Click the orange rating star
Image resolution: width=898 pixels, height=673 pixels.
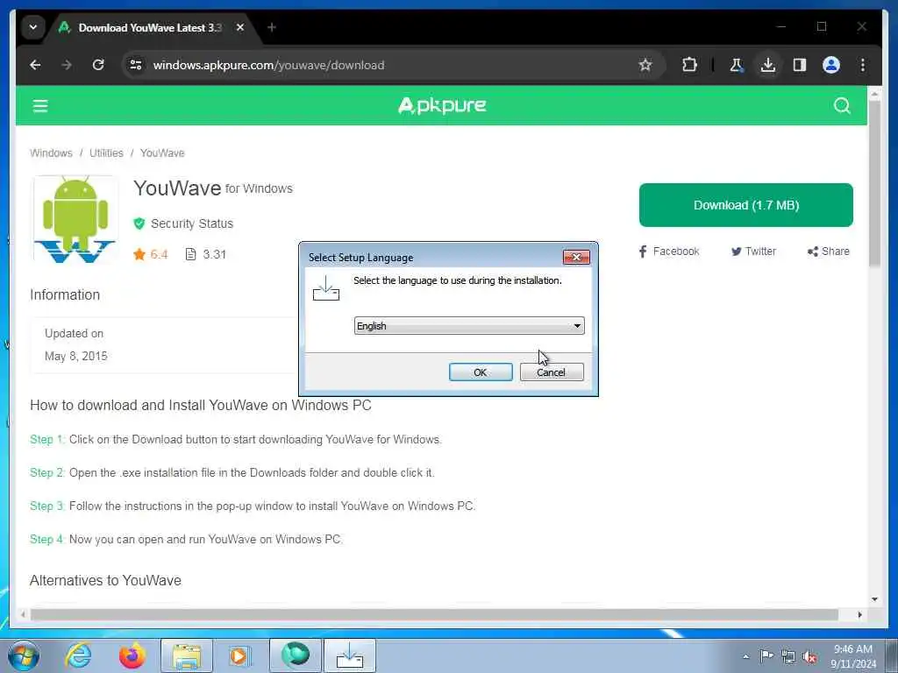[x=139, y=254]
